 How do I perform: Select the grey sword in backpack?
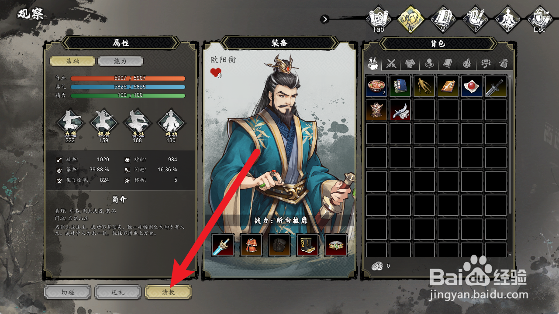click(x=496, y=86)
